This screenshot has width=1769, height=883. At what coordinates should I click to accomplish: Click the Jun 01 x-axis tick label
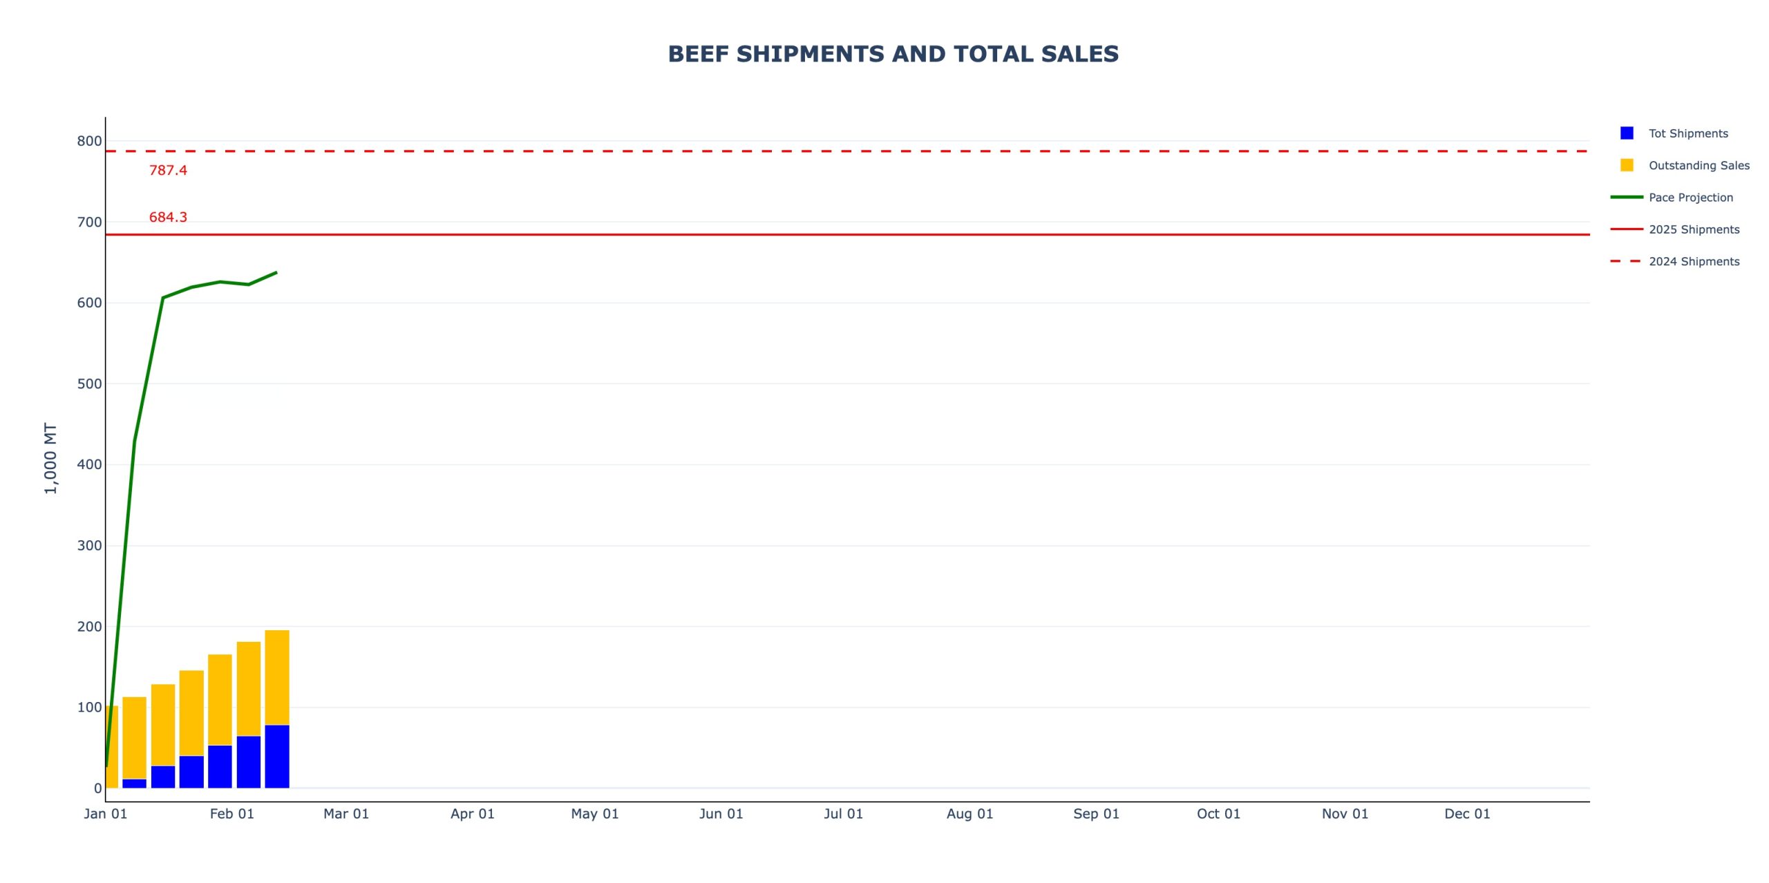click(721, 814)
